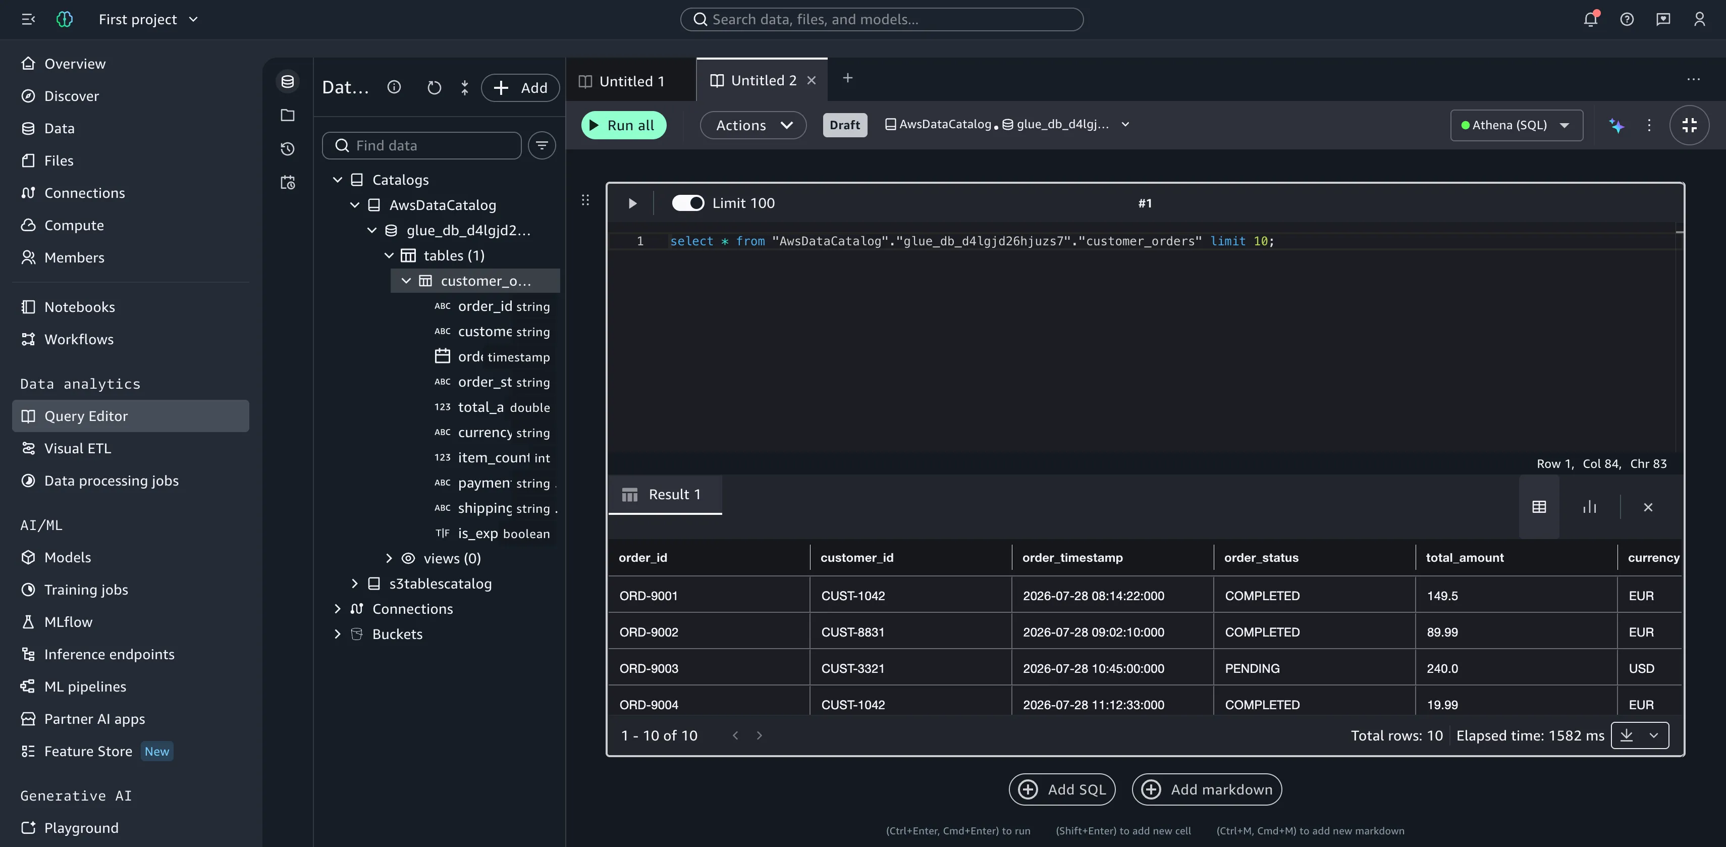Screen dimensions: 1726x847
Task: Open the Actions dropdown
Action: 753,125
